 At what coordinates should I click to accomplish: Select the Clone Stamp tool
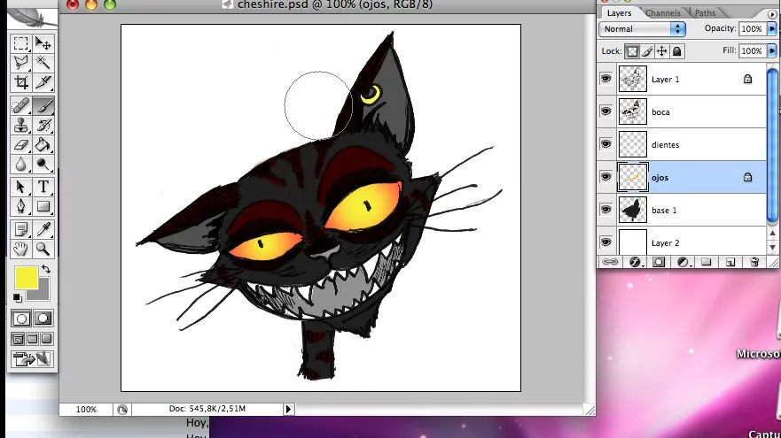click(21, 126)
